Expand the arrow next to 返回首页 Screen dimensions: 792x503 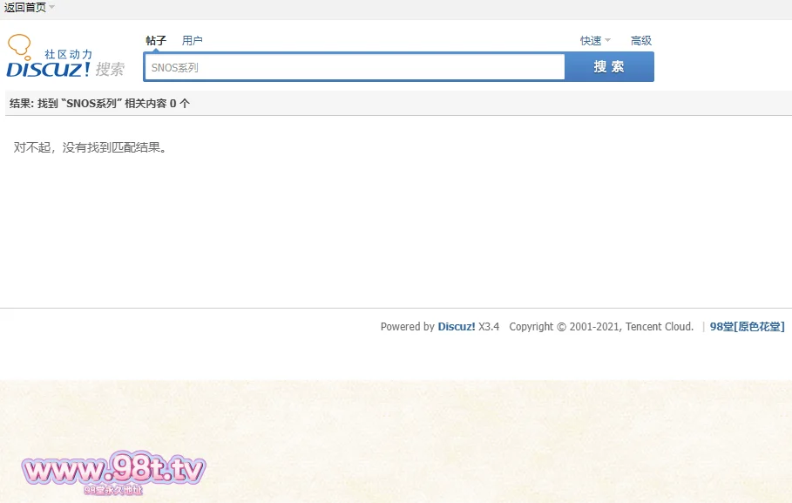click(x=51, y=7)
